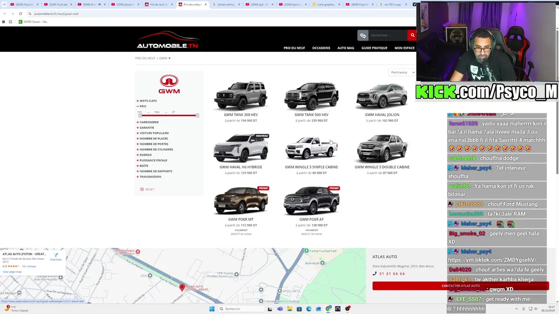Click the CONTACTER ATLAS AUTO button

click(x=460, y=286)
